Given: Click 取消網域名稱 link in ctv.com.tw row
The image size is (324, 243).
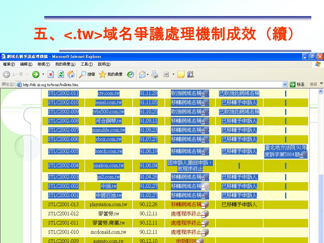Looking at the screenshot, I should point(186,93).
